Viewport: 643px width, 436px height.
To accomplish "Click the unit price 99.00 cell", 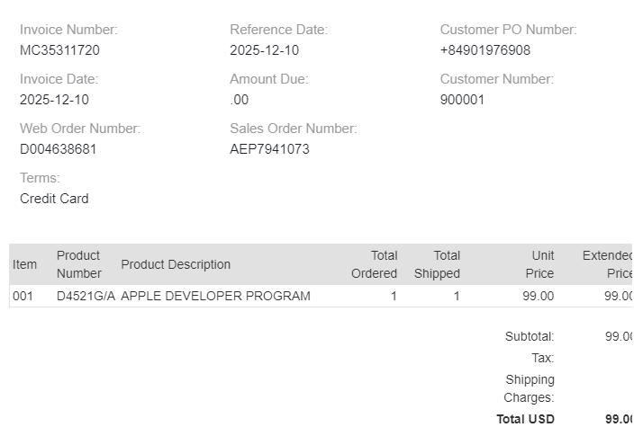I will point(538,296).
